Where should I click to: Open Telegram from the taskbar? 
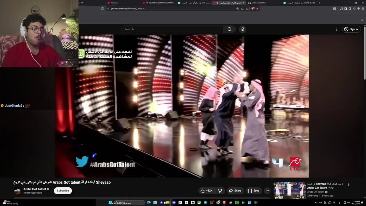pyautogui.click(x=205, y=203)
